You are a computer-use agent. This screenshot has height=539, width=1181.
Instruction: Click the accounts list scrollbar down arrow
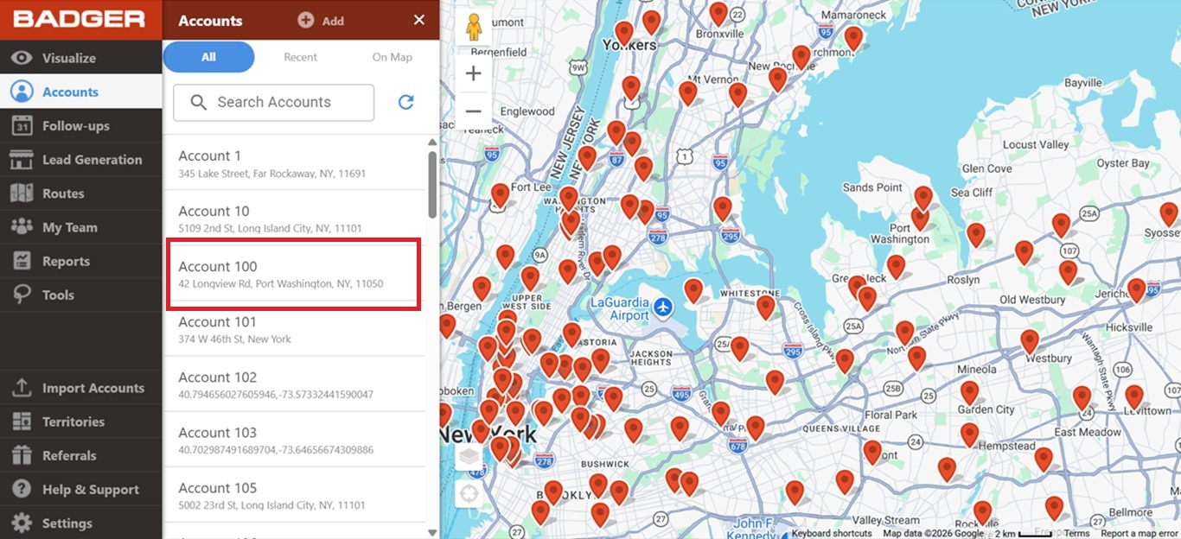(432, 532)
